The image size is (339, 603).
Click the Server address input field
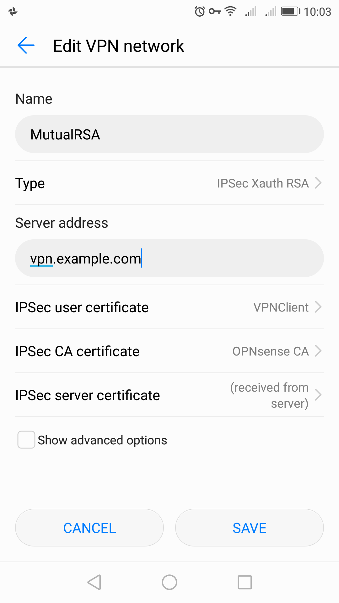coord(169,258)
